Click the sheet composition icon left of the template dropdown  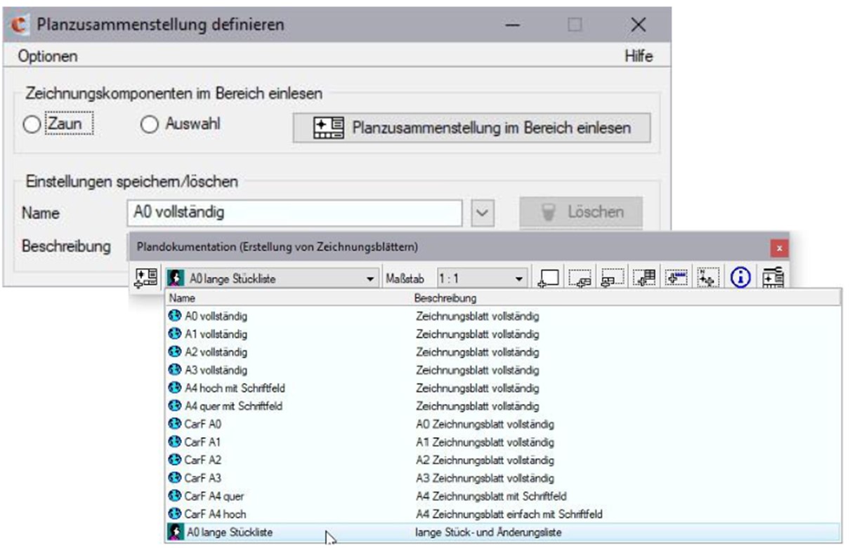coord(145,278)
